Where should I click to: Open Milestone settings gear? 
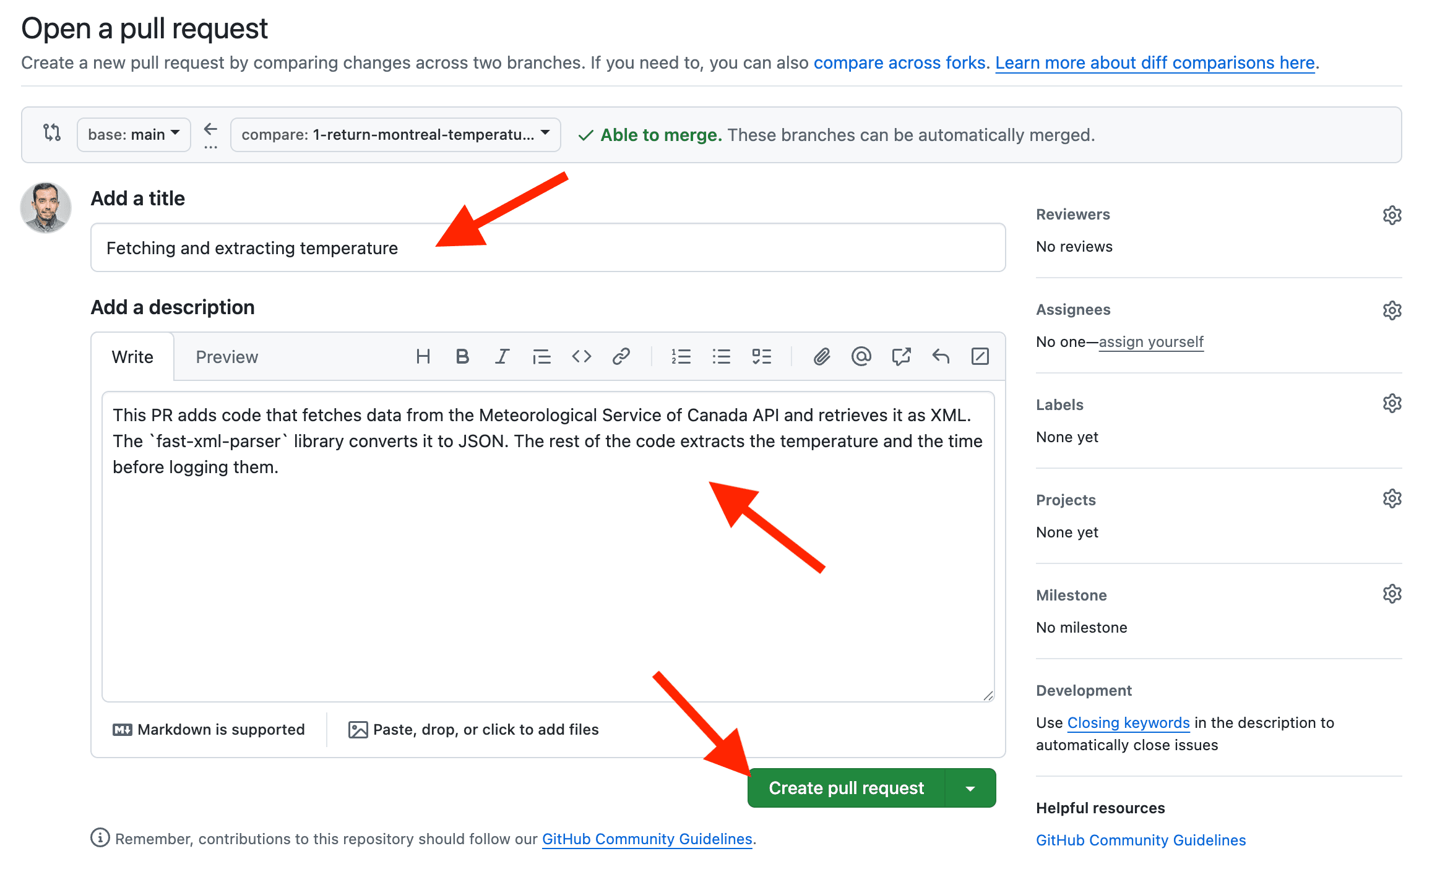(1392, 594)
